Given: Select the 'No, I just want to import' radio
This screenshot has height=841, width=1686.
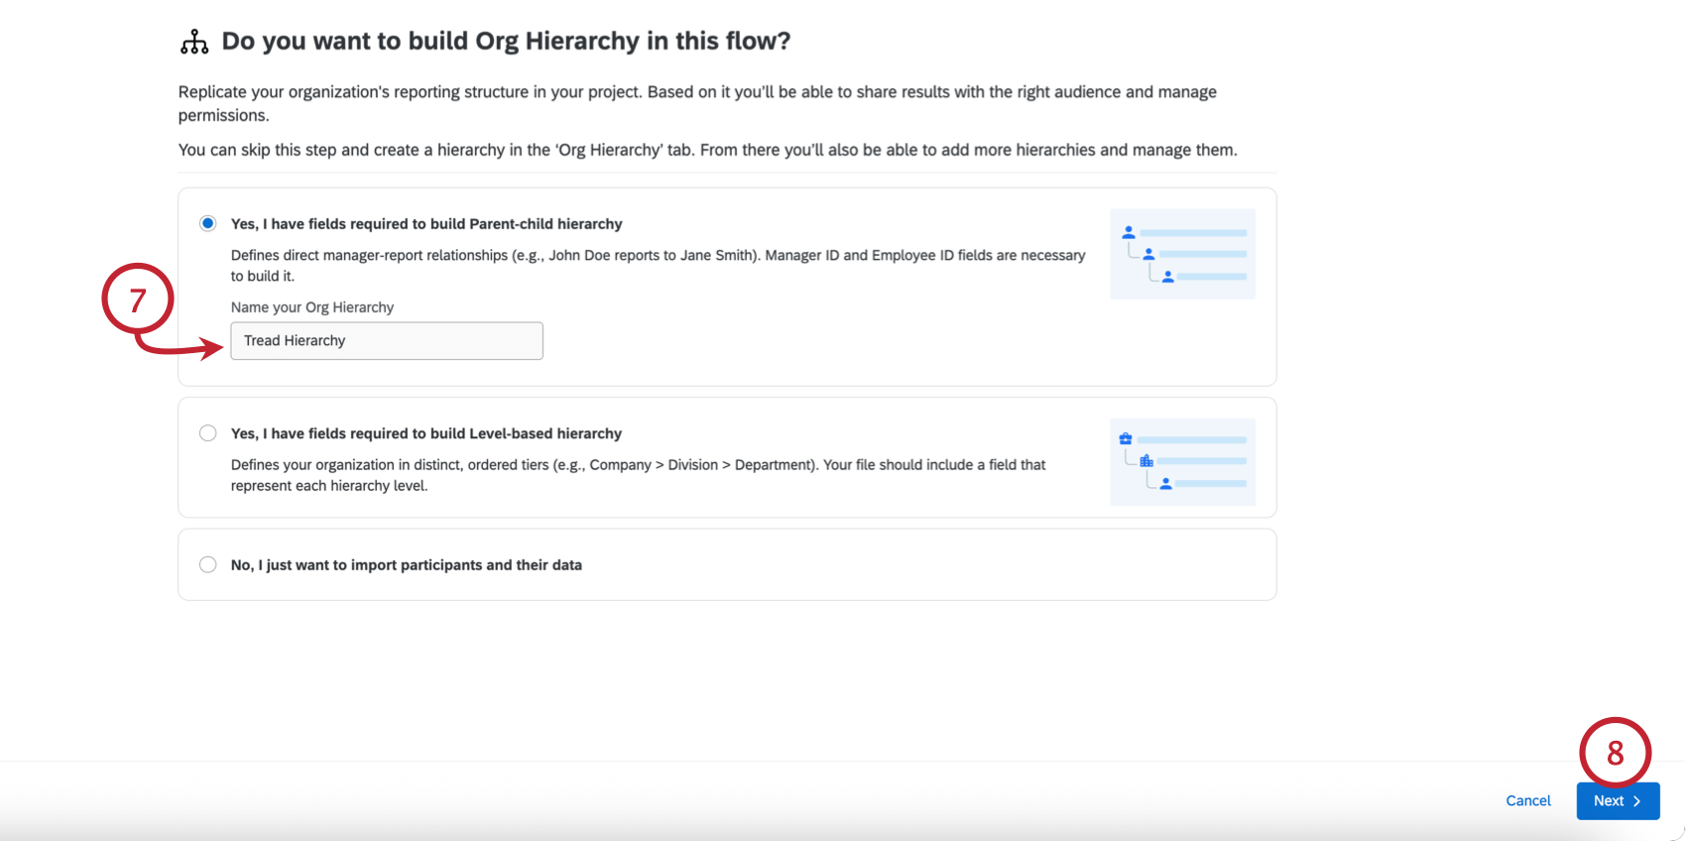Looking at the screenshot, I should click(x=207, y=564).
